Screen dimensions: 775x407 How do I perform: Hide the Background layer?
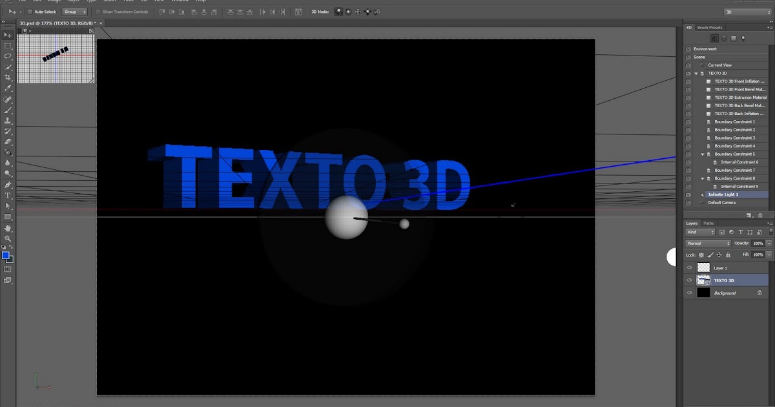689,293
